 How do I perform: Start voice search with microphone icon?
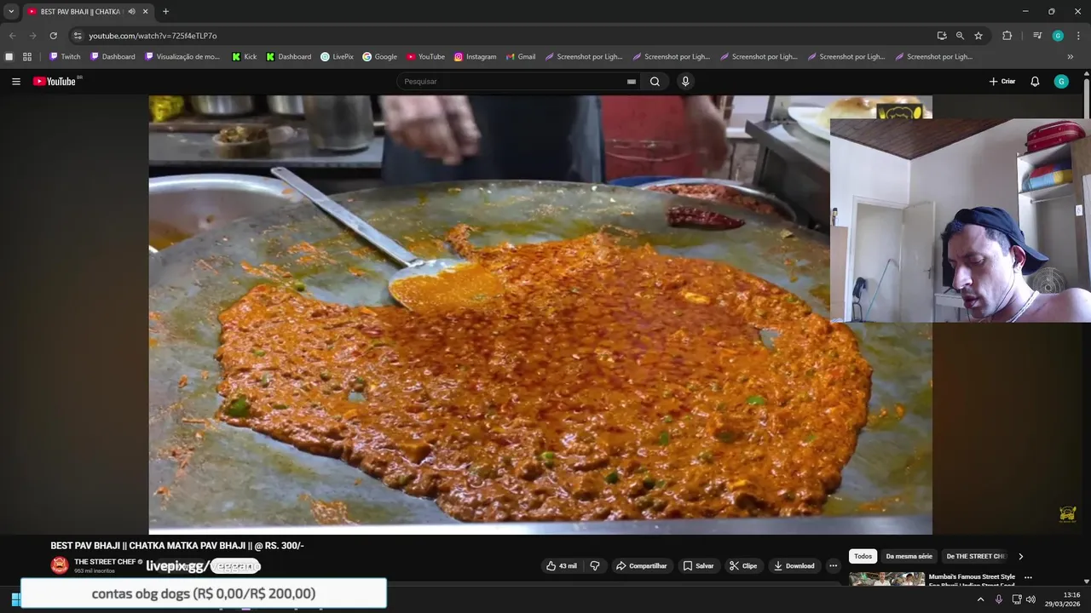[x=685, y=82]
